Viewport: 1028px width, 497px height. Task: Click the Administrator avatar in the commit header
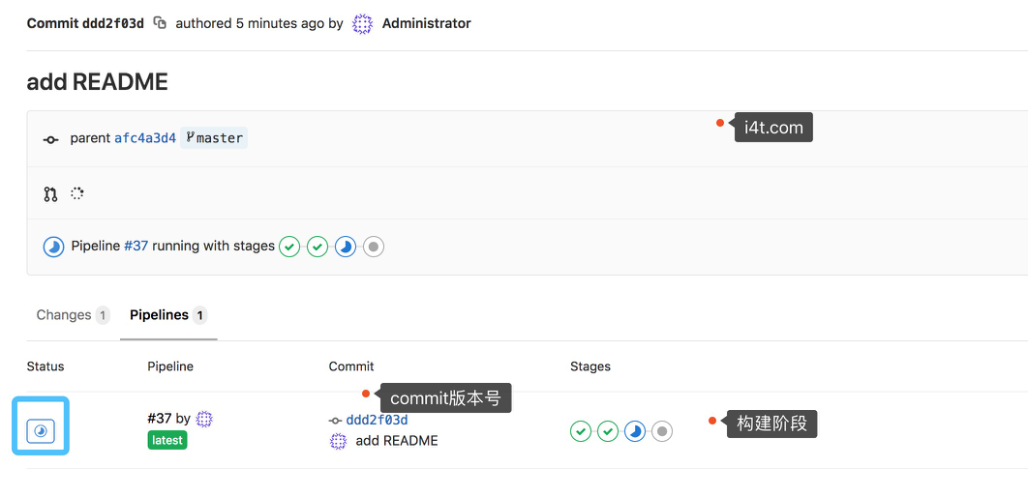pyautogui.click(x=363, y=23)
